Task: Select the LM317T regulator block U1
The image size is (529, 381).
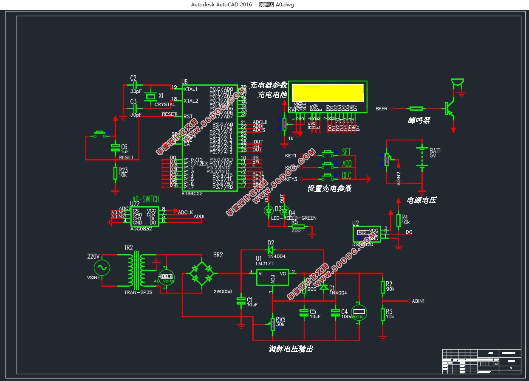Action: click(x=272, y=277)
